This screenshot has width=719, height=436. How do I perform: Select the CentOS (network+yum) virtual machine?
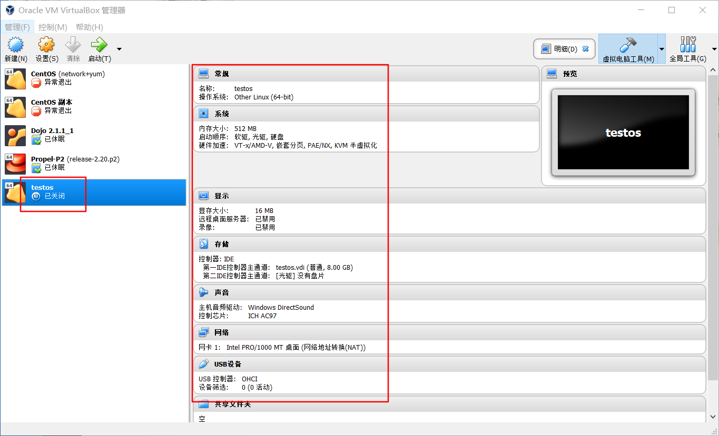point(94,78)
